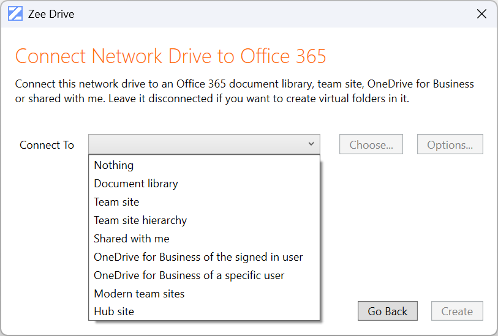
Task: Collapse the Connect To dropdown arrow
Action: [x=311, y=144]
